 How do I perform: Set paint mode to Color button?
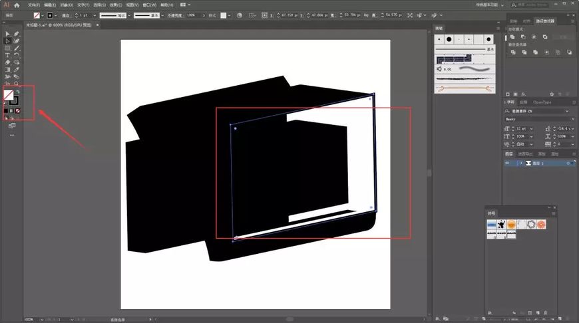6,111
